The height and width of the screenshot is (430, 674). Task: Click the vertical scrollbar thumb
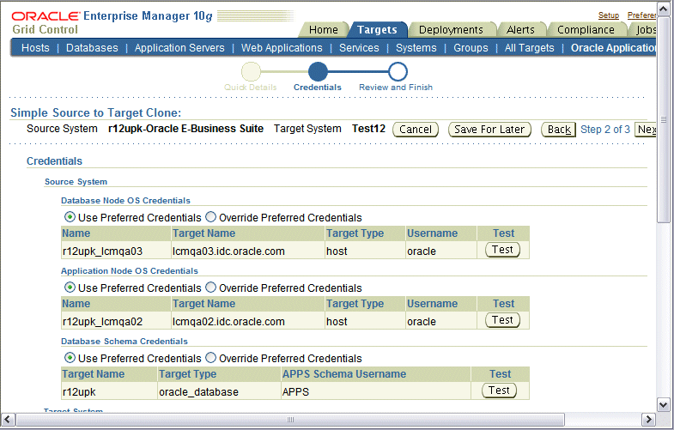663,119
